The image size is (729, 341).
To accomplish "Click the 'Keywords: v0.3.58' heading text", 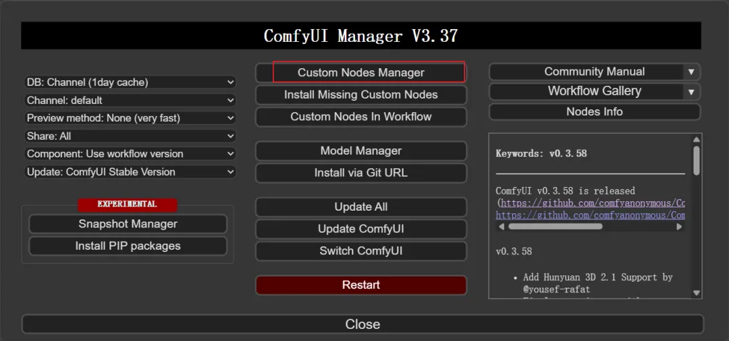I will tap(541, 153).
